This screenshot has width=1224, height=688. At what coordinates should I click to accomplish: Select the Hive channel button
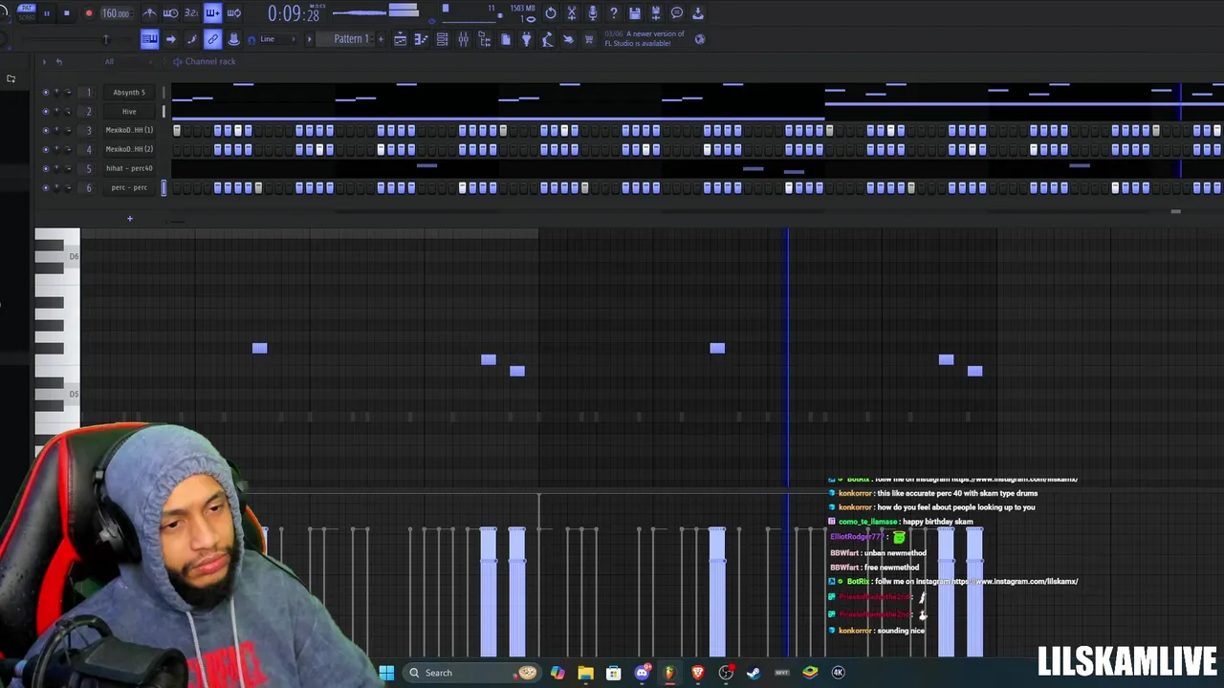click(x=129, y=112)
